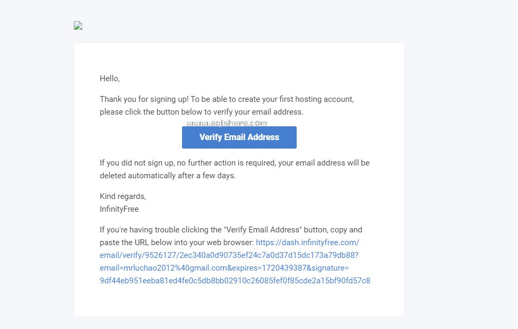Click the URL line starting with email/verify/9526127

tap(229, 255)
